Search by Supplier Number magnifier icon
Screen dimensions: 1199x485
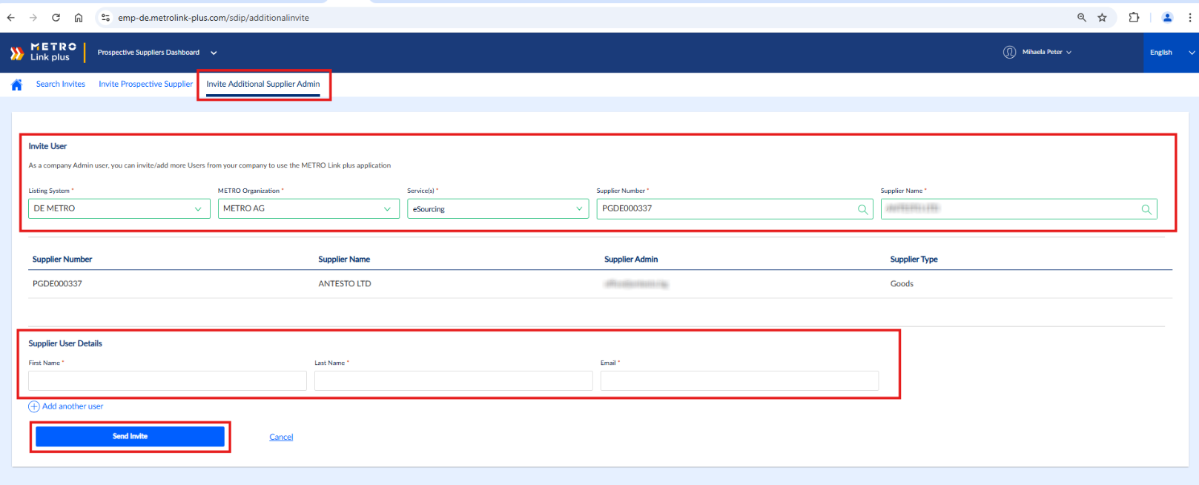[x=862, y=209]
